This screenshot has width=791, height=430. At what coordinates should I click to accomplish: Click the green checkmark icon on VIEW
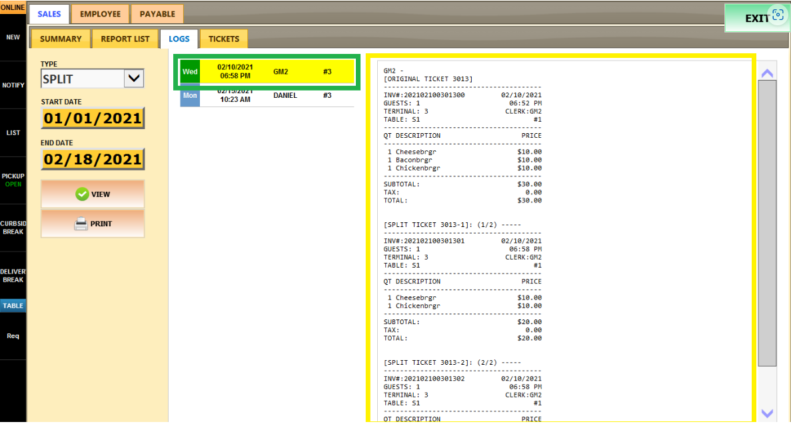(82, 194)
